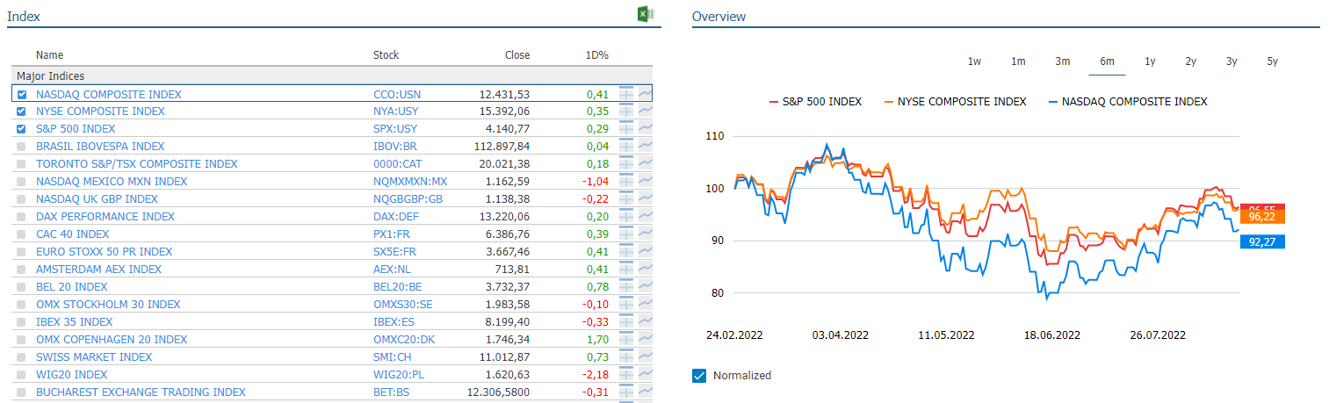The image size is (1329, 403).
Task: Open details table icon for OMX STOCKHOLM 30
Action: (626, 304)
